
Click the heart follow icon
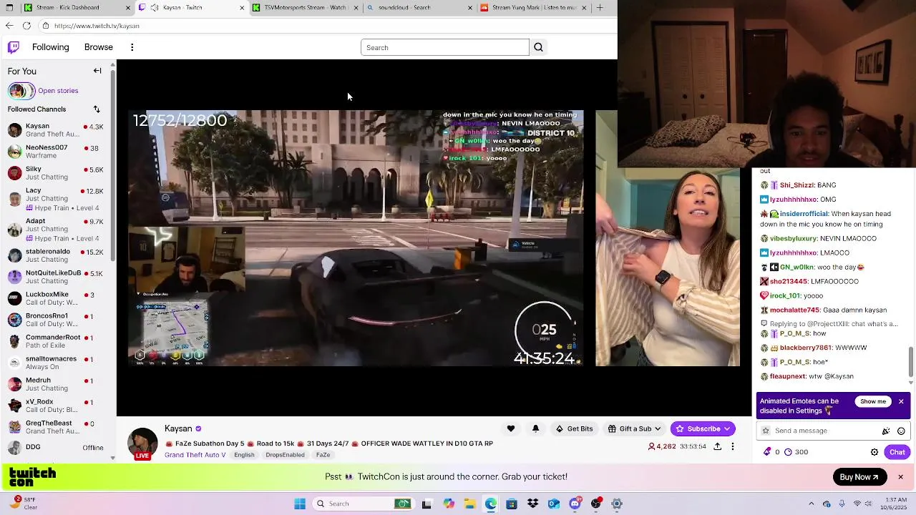(510, 428)
